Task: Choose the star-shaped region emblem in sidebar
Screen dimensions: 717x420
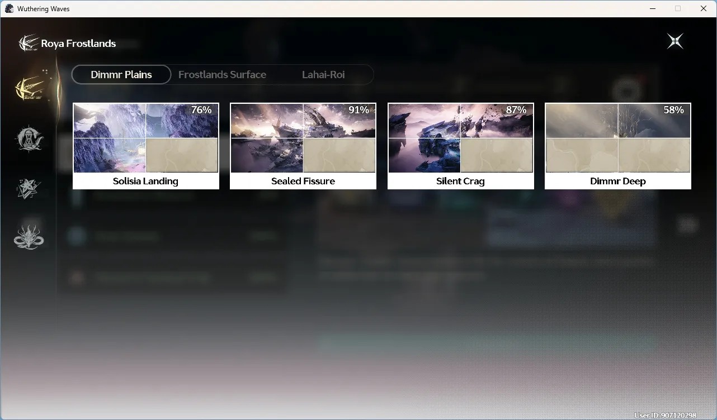Action: tap(29, 189)
